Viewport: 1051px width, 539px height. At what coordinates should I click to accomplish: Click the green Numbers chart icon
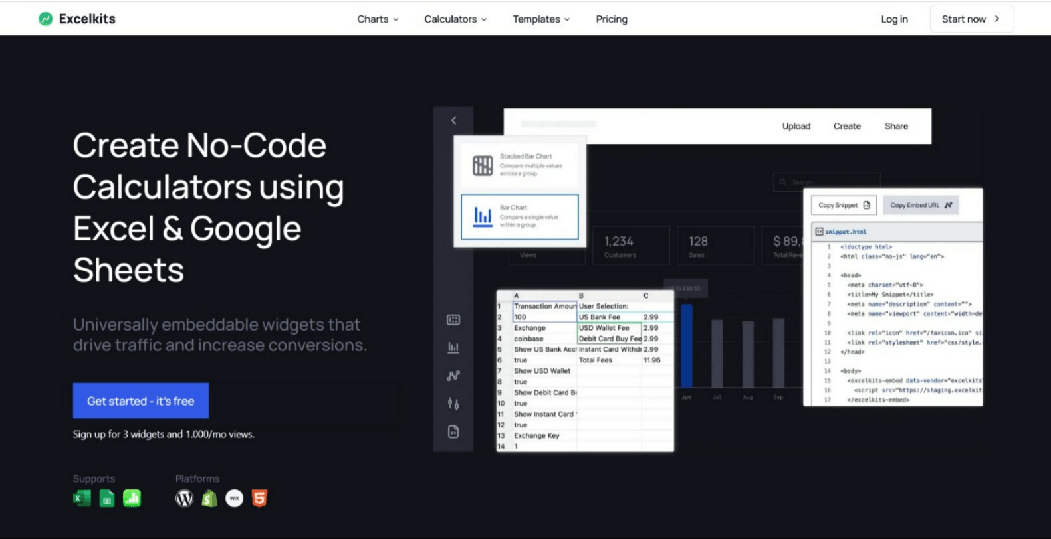point(132,498)
